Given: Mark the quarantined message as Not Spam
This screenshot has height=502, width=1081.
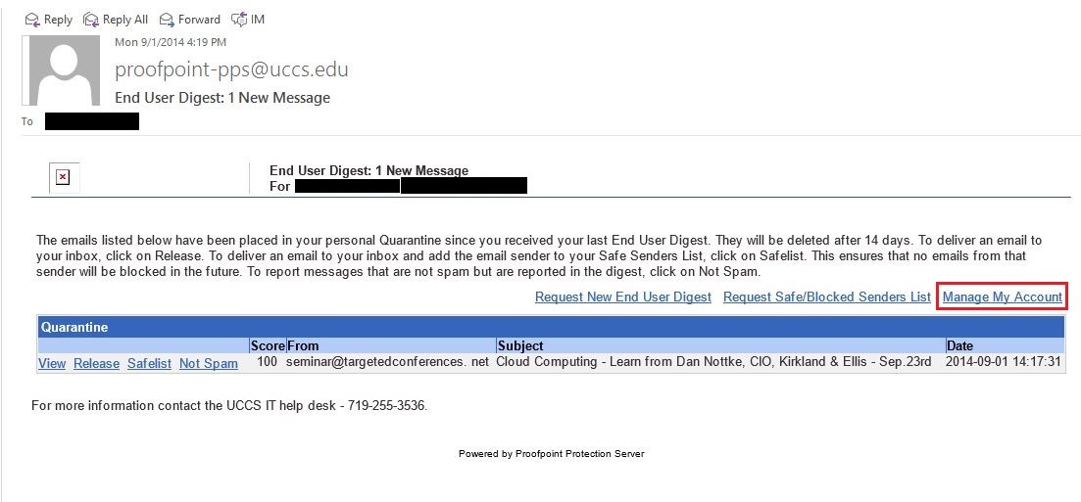Looking at the screenshot, I should [x=208, y=363].
